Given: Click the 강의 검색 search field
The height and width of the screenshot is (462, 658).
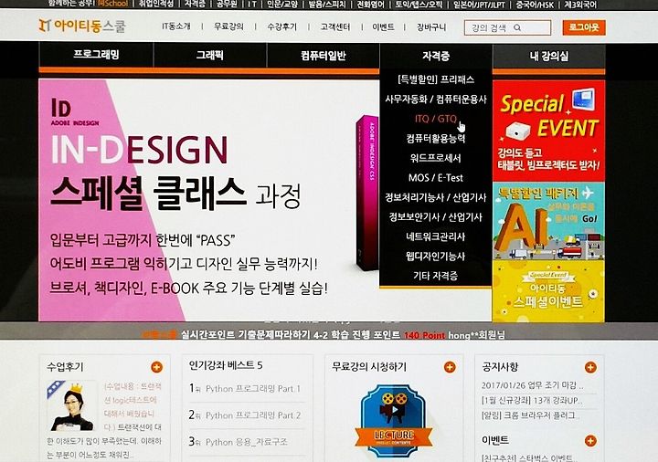Looking at the screenshot, I should 507,27.
